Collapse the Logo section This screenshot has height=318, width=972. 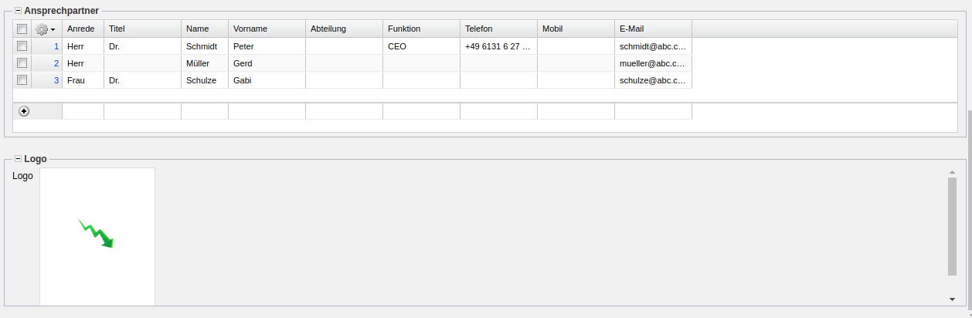point(19,159)
